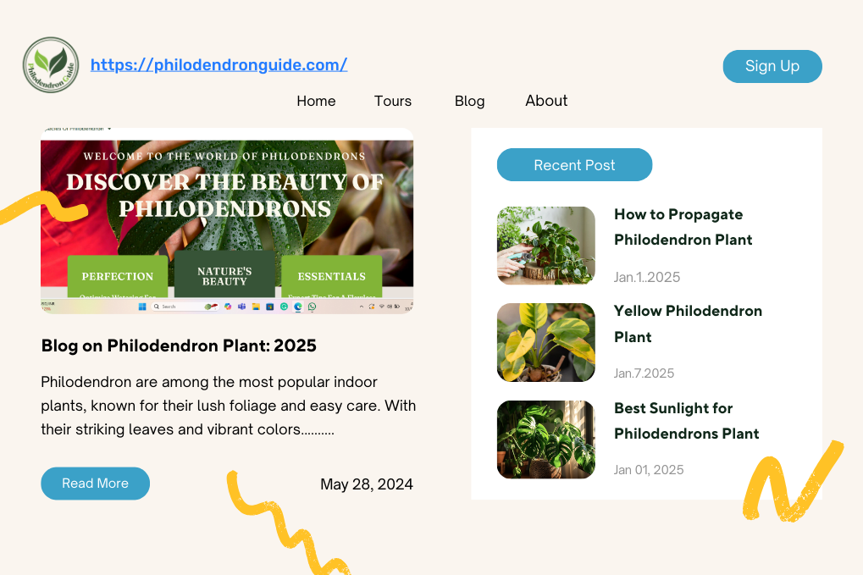863x575 pixels.
Task: Go to Home in navigation
Action: tap(316, 102)
